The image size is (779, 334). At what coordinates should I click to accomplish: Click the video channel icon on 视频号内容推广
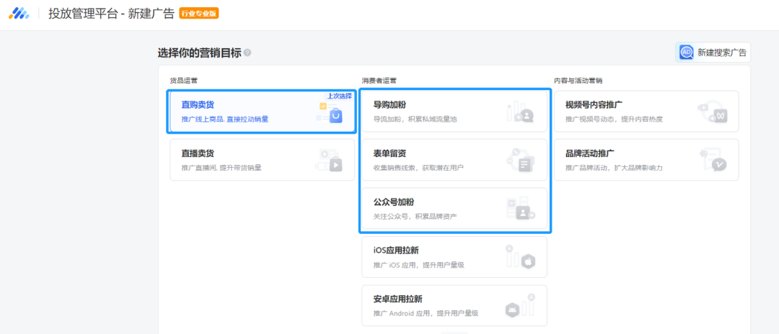[721, 116]
